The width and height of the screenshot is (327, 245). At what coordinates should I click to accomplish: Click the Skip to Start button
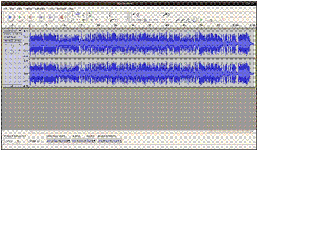[x=40, y=17]
